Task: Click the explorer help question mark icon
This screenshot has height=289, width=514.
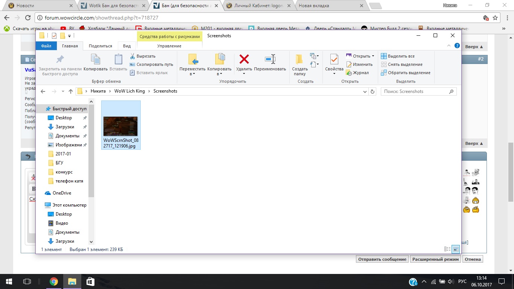Action: coord(457,46)
